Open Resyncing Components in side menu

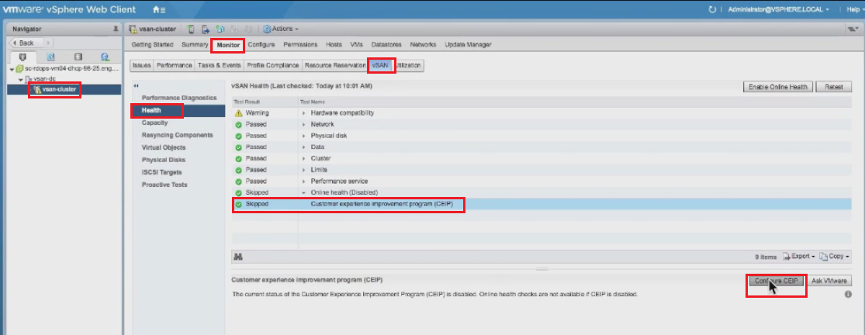(x=178, y=135)
